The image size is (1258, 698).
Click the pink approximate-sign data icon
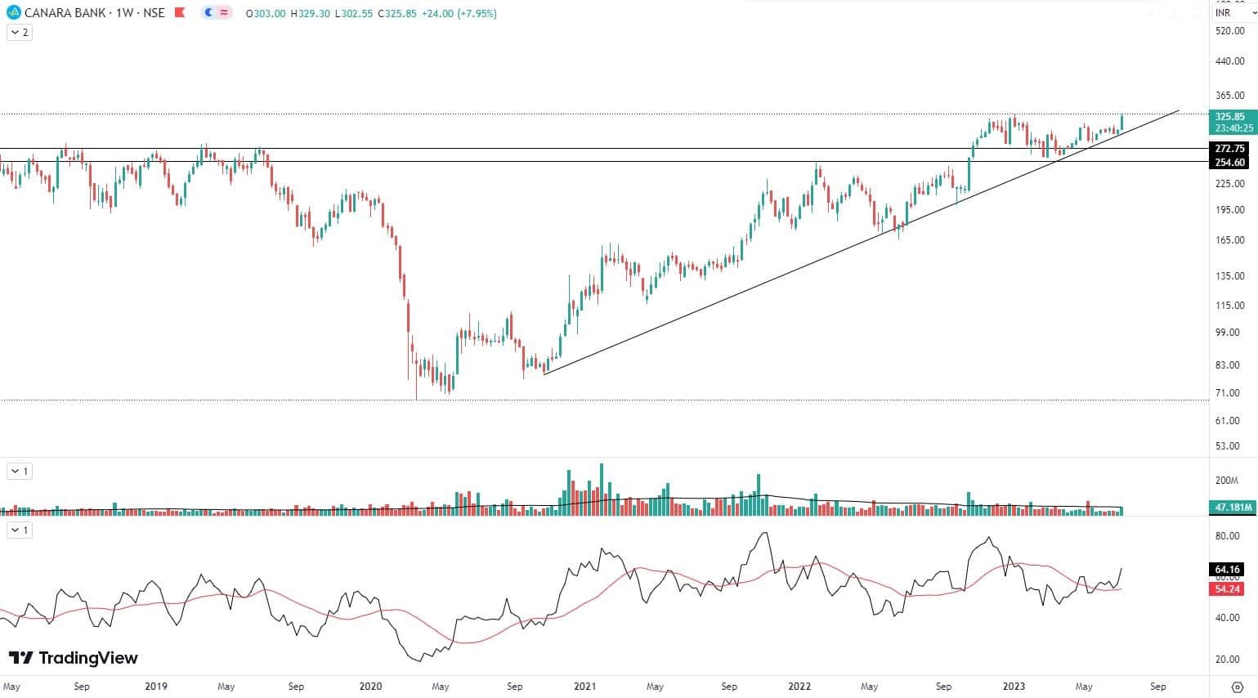pyautogui.click(x=224, y=13)
